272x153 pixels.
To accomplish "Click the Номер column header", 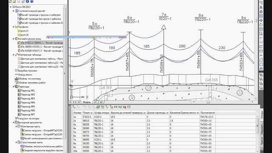I will pyautogui.click(x=77, y=113).
